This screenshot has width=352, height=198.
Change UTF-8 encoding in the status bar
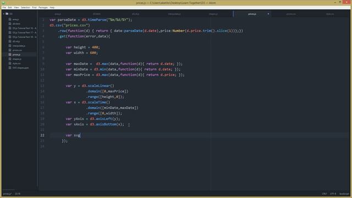pyautogui.click(x=333, y=194)
